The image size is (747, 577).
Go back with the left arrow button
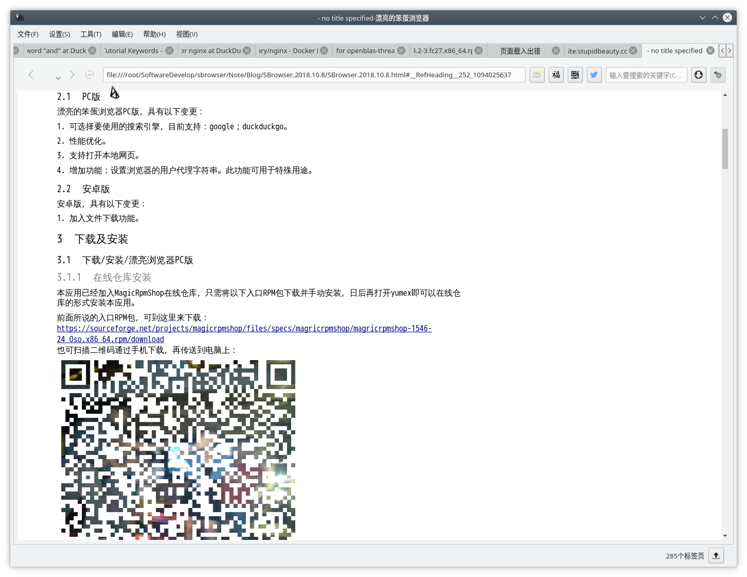(x=31, y=75)
